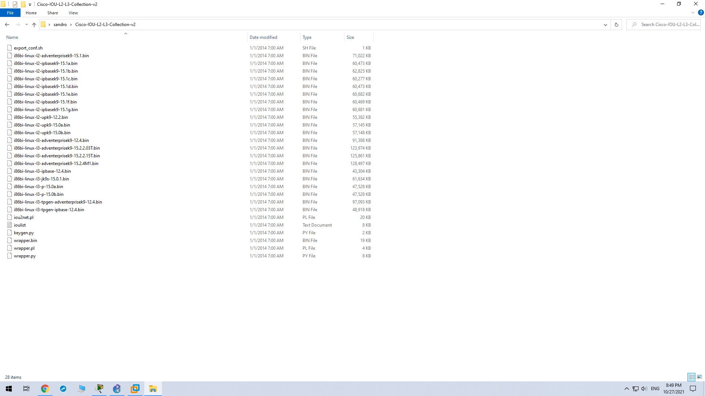
Task: Expand the address bar history dropdown
Action: [x=605, y=25]
